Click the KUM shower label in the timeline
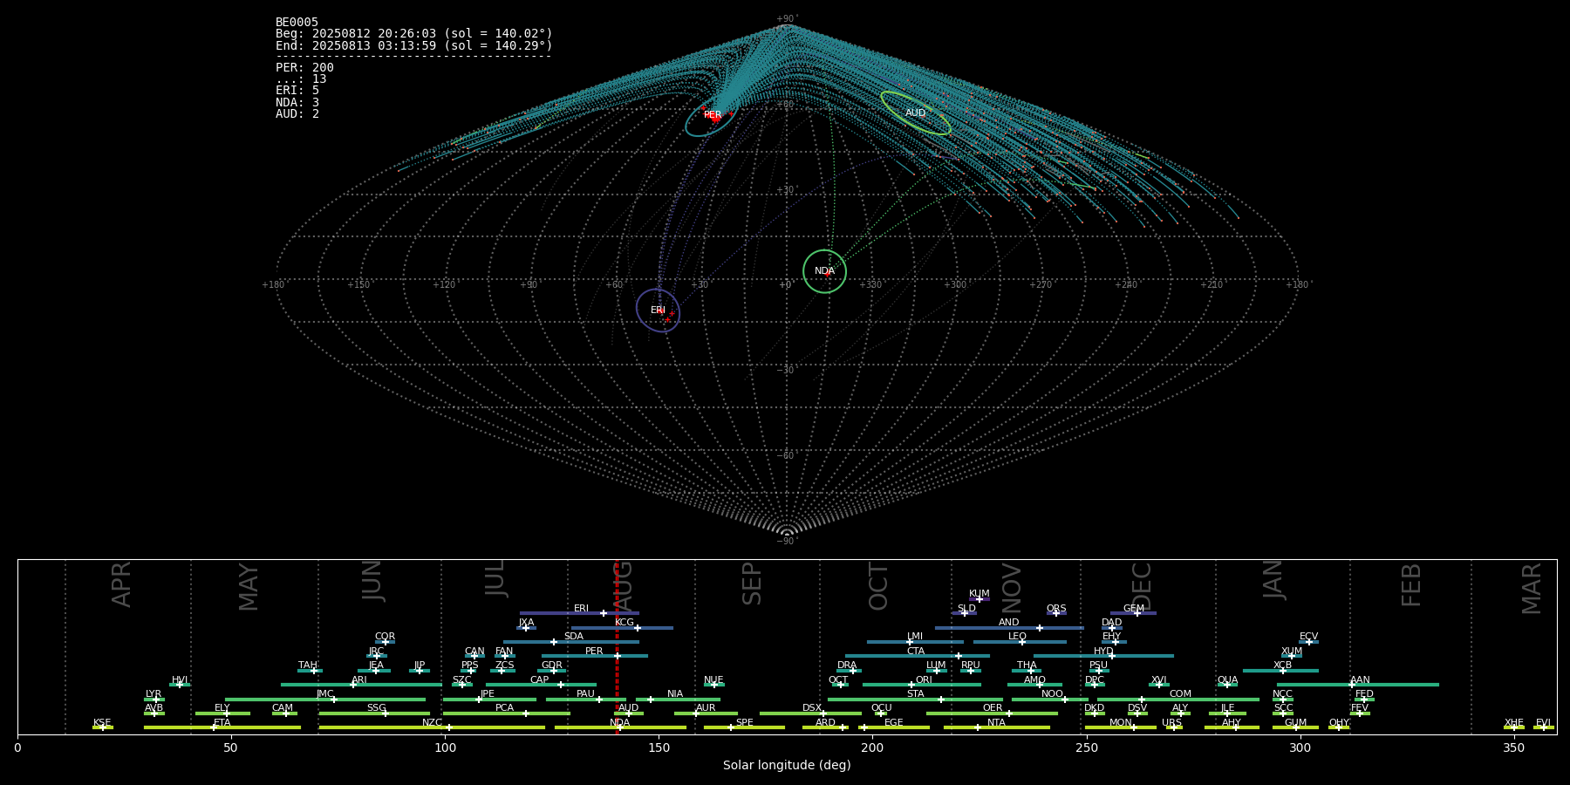Image resolution: width=1570 pixels, height=785 pixels. 980,593
